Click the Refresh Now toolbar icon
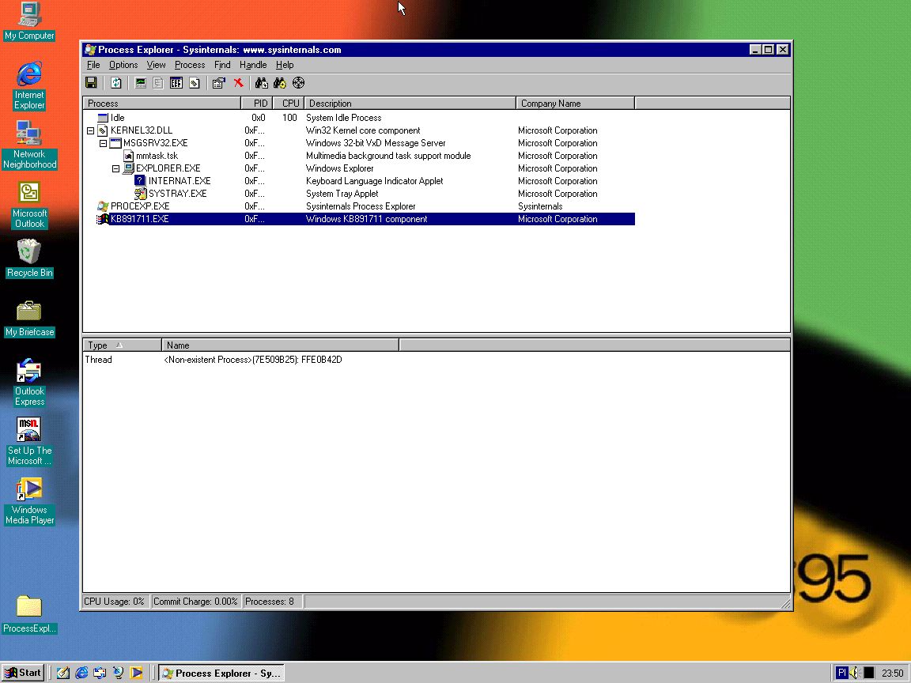 click(116, 83)
